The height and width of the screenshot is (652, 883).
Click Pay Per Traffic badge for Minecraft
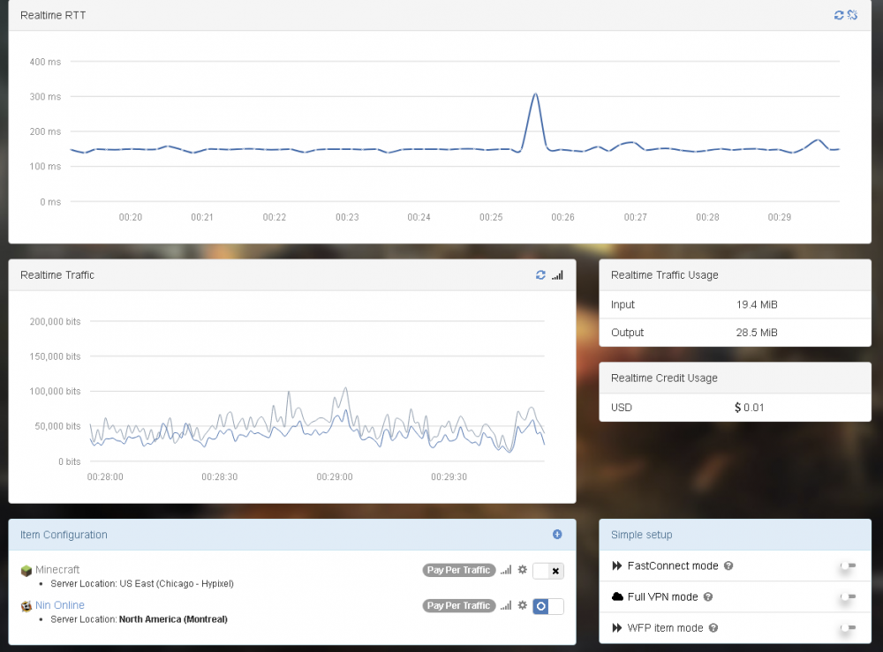(458, 570)
